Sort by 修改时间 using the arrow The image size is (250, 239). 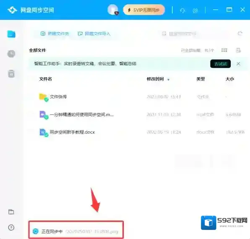point(168,79)
